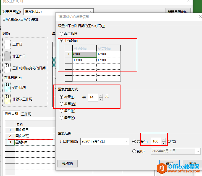Click the 开始时间 column header in time table
Screen dimensions: 202x176
[x=85, y=48]
